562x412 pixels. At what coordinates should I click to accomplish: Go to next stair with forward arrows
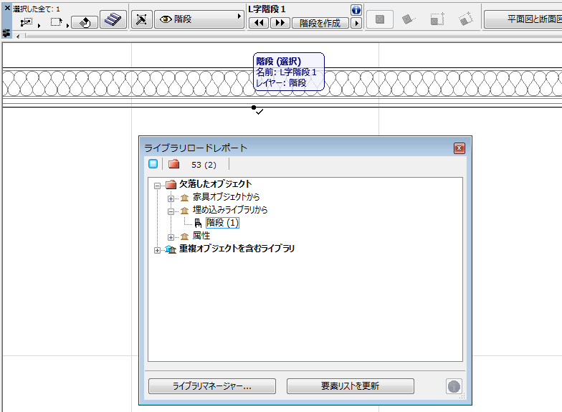click(x=280, y=23)
